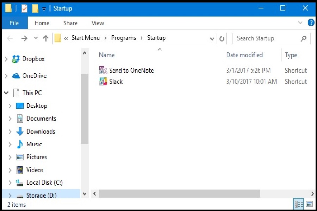
Task: Expand the ribbon with the chevron
Action: pos(300,23)
